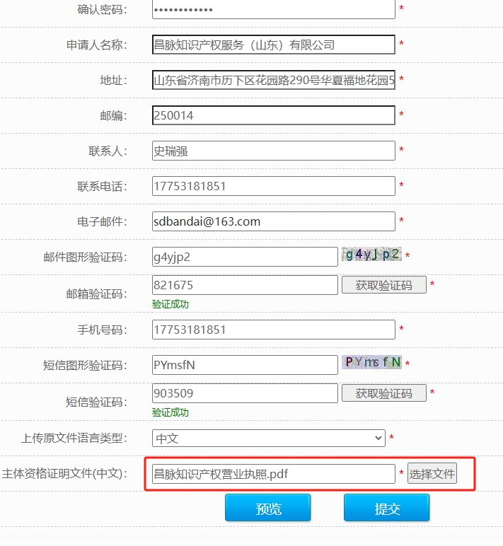Click the 电子邮件 field with sdbandai@163.com
503x546 pixels.
coord(273,221)
